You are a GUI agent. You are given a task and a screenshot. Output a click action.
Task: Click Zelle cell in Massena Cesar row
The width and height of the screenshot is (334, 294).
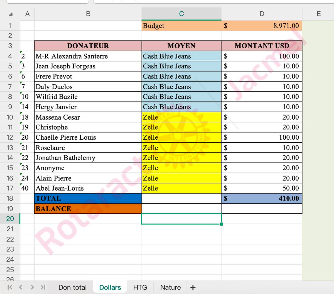pos(181,117)
